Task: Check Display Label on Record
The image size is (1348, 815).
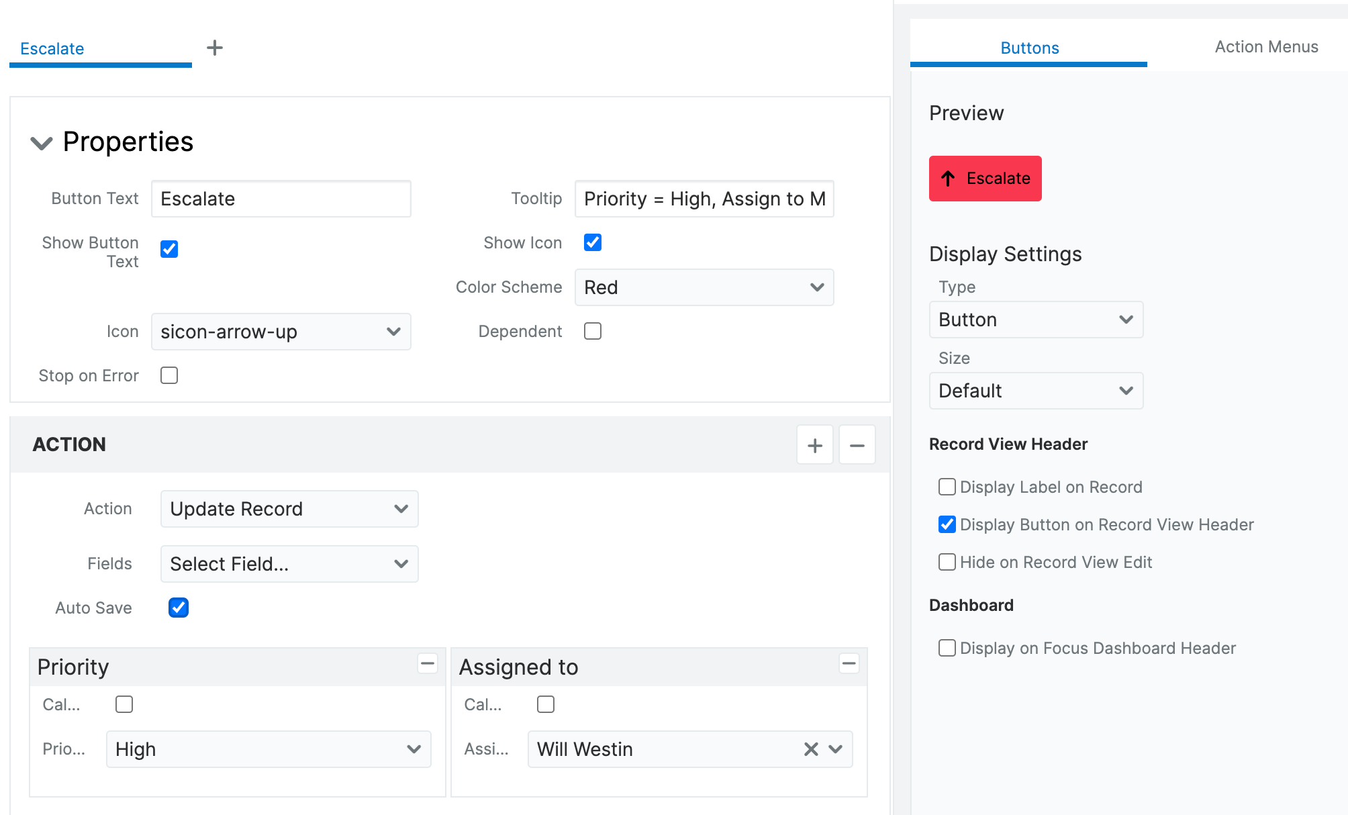Action: 947,487
